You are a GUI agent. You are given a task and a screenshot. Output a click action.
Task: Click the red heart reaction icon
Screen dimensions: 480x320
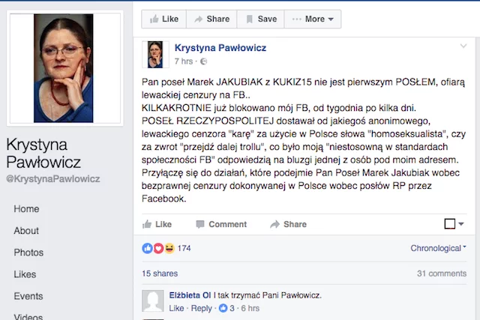(158, 248)
